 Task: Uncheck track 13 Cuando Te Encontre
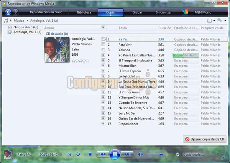coord(103,102)
